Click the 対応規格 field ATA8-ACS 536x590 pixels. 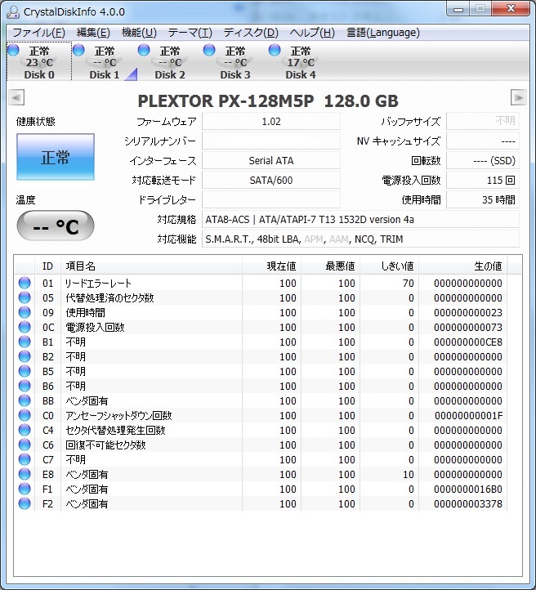click(x=360, y=219)
